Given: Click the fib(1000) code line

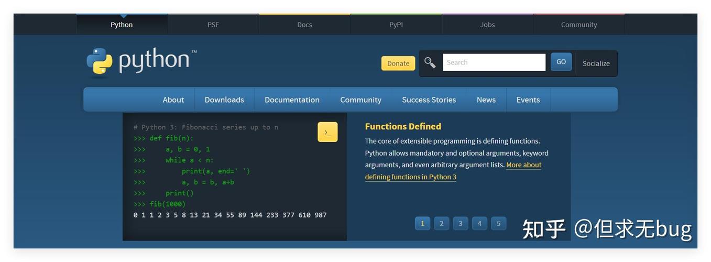Looking at the screenshot, I should (160, 204).
